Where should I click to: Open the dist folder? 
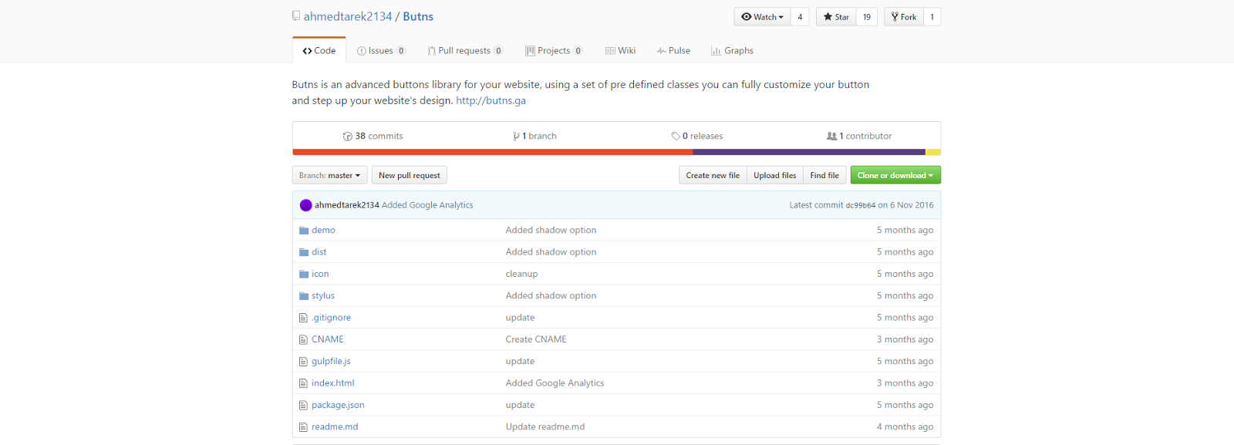coord(319,252)
